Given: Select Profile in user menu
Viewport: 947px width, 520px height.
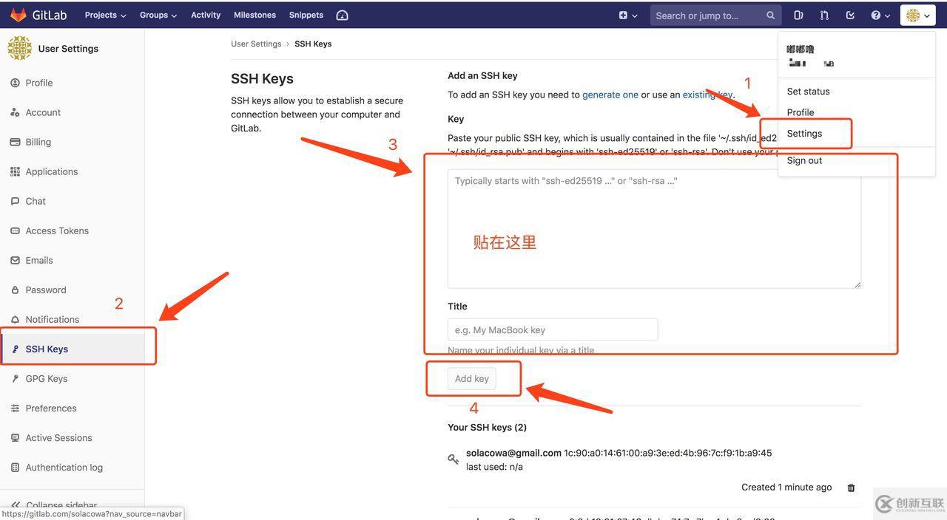Looking at the screenshot, I should click(x=801, y=112).
